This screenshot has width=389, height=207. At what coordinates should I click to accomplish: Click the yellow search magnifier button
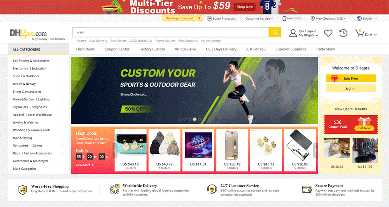[x=275, y=32]
